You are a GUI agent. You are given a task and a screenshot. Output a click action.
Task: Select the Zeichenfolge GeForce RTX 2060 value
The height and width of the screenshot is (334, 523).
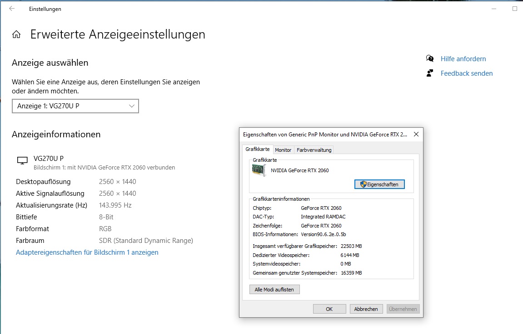click(321, 226)
